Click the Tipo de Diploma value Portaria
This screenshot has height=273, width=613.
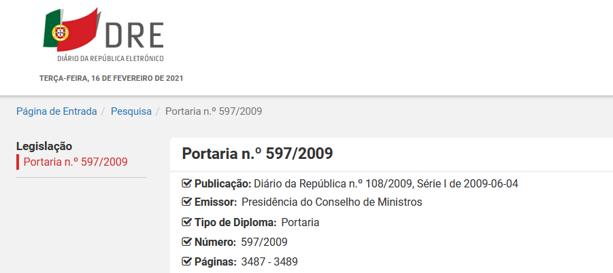[x=300, y=223]
